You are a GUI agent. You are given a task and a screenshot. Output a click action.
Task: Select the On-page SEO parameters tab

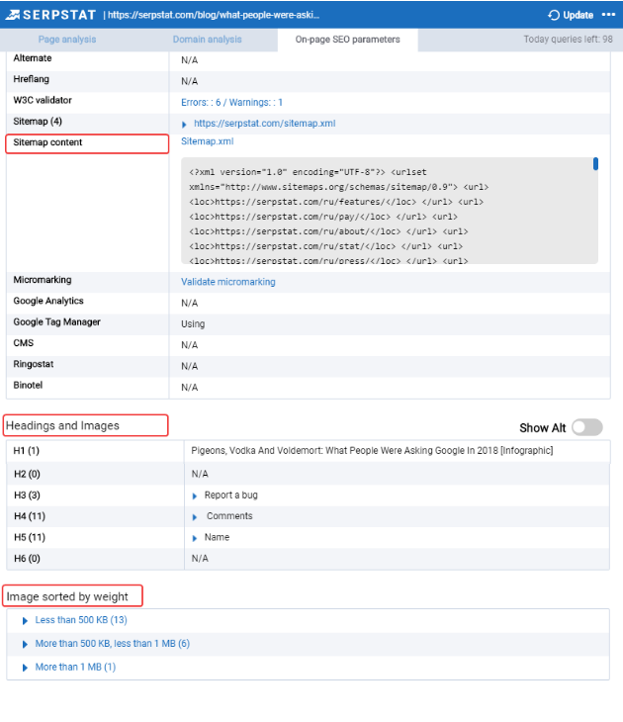click(348, 40)
